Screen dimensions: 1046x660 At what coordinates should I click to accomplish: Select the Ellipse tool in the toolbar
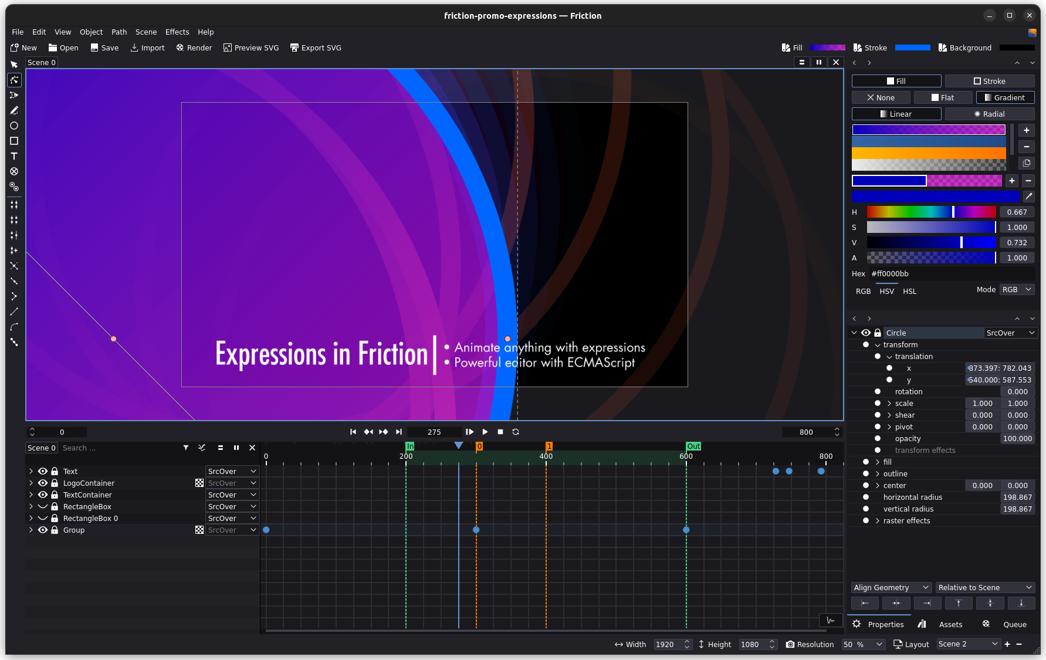click(14, 126)
